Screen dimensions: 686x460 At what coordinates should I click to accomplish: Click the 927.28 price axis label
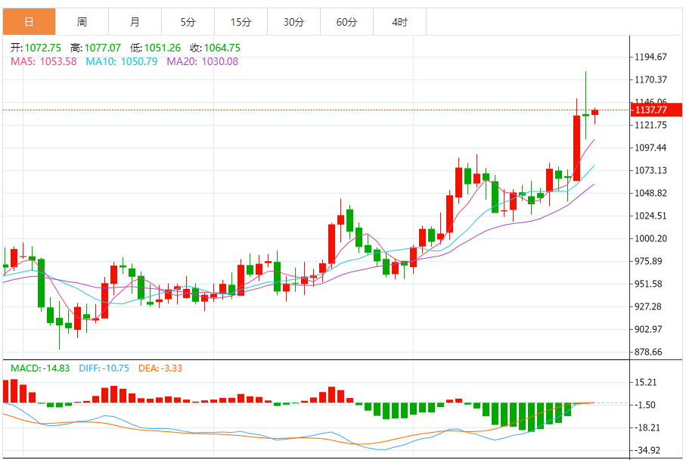tap(648, 306)
